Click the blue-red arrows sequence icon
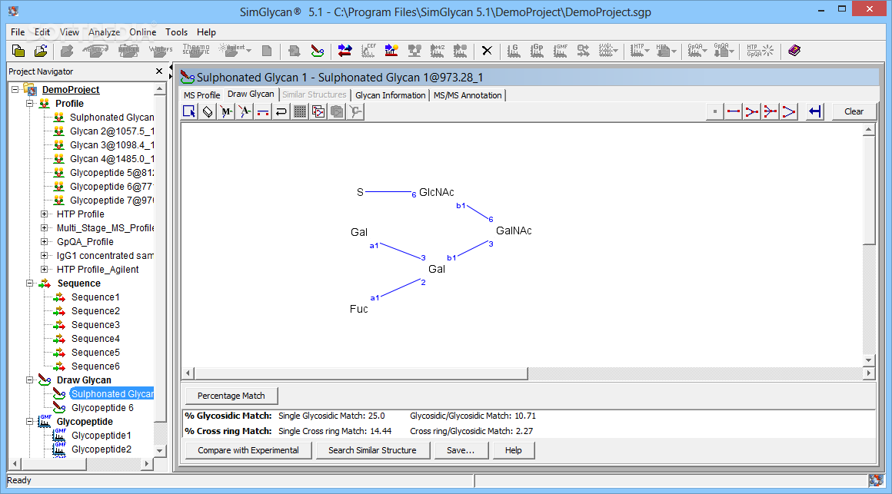 [344, 51]
